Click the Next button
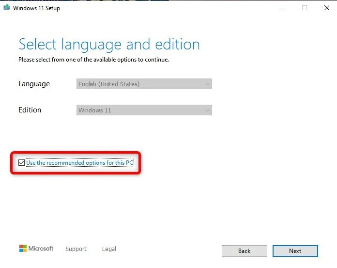The width and height of the screenshot is (337, 268). (295, 251)
